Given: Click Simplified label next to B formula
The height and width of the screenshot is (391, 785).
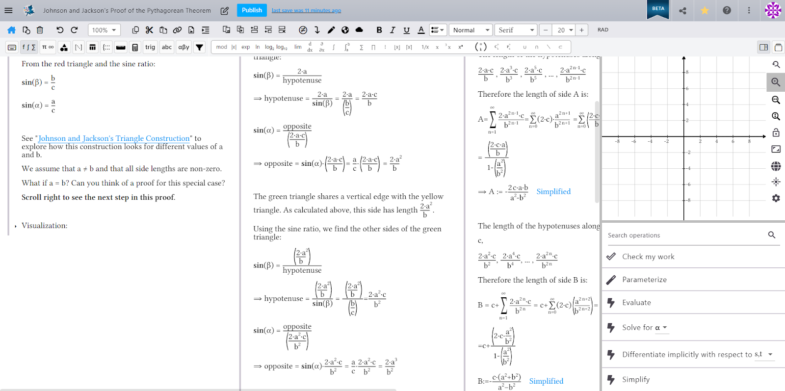Looking at the screenshot, I should click(546, 381).
